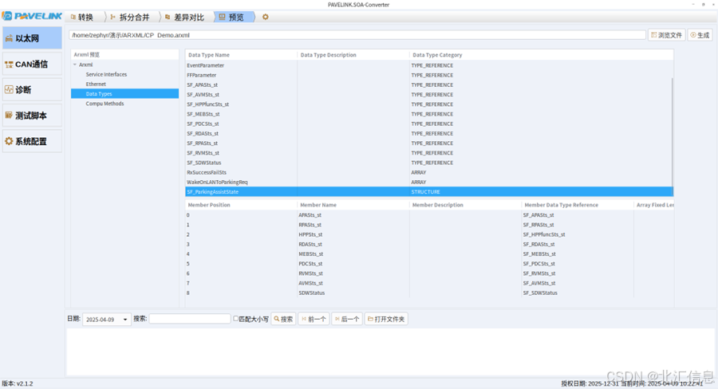Select the 预览 preview tab
This screenshot has width=718, height=389.
(232, 17)
